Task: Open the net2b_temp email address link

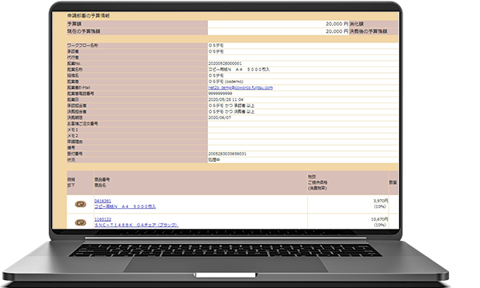Action: click(x=240, y=87)
